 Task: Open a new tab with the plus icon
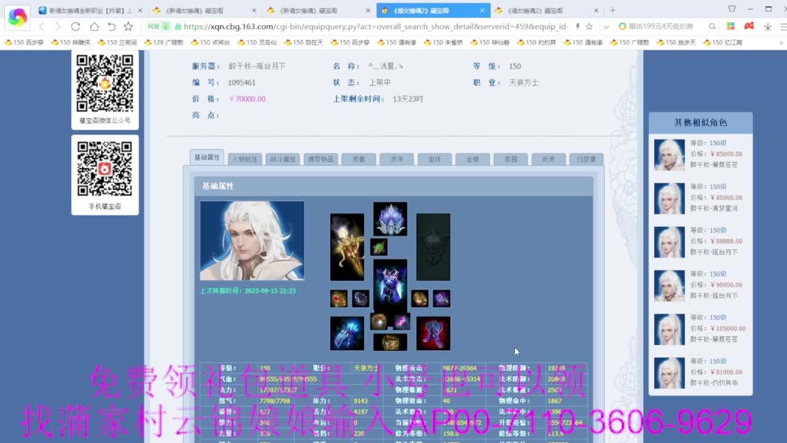pos(612,10)
